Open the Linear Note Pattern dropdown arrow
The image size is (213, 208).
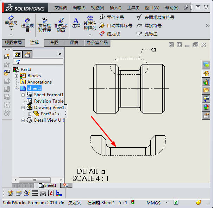pos(90,35)
